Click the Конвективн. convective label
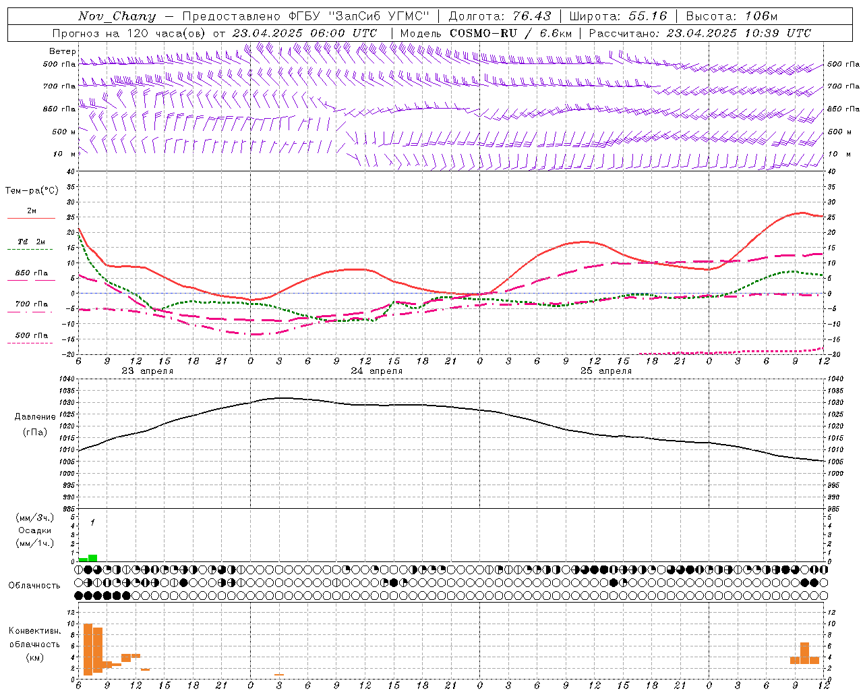 click(35, 631)
